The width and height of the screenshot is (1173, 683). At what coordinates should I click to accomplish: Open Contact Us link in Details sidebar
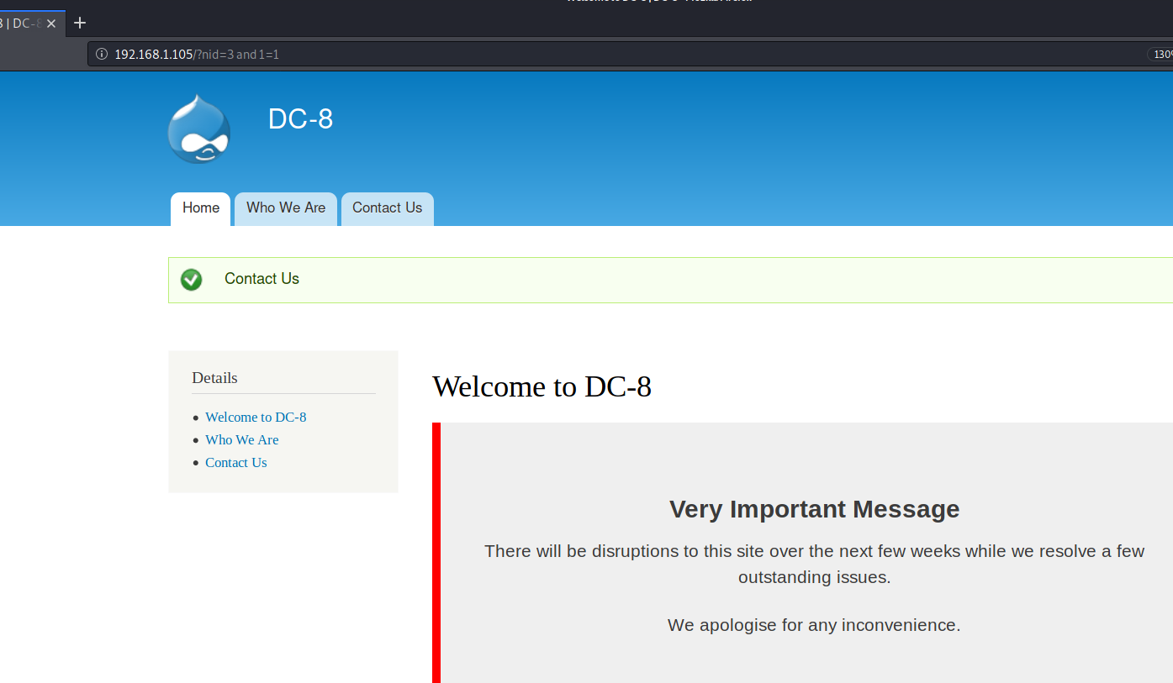[236, 463]
